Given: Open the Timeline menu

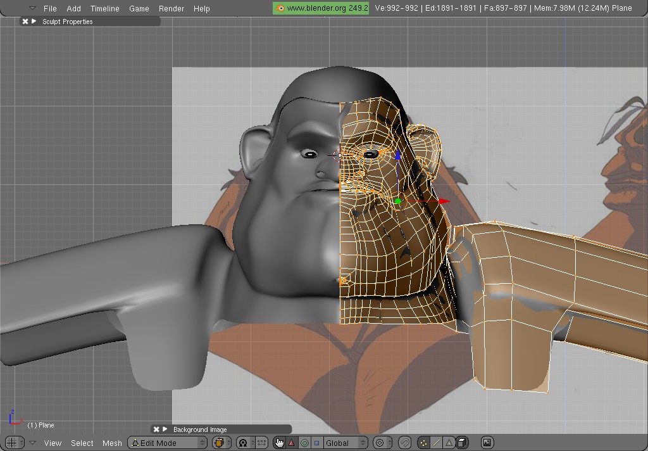Looking at the screenshot, I should tap(105, 8).
